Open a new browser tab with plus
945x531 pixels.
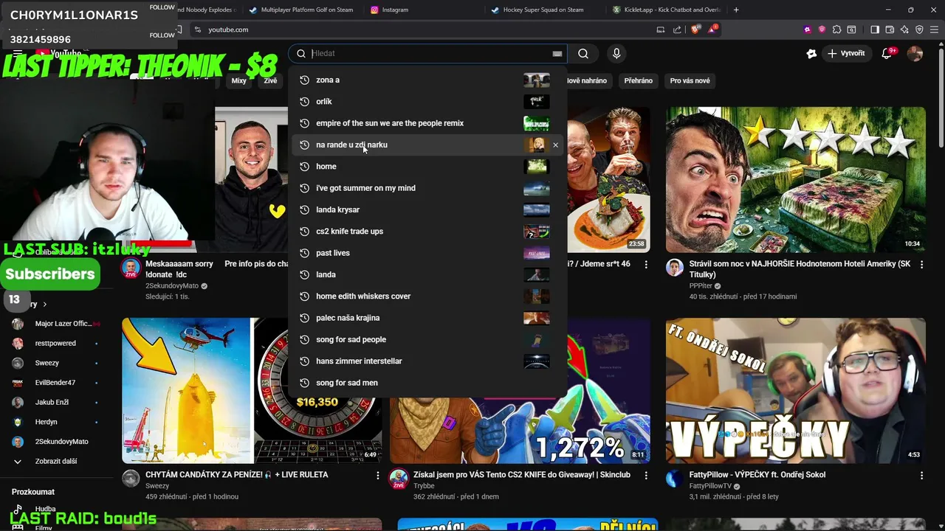coord(736,10)
